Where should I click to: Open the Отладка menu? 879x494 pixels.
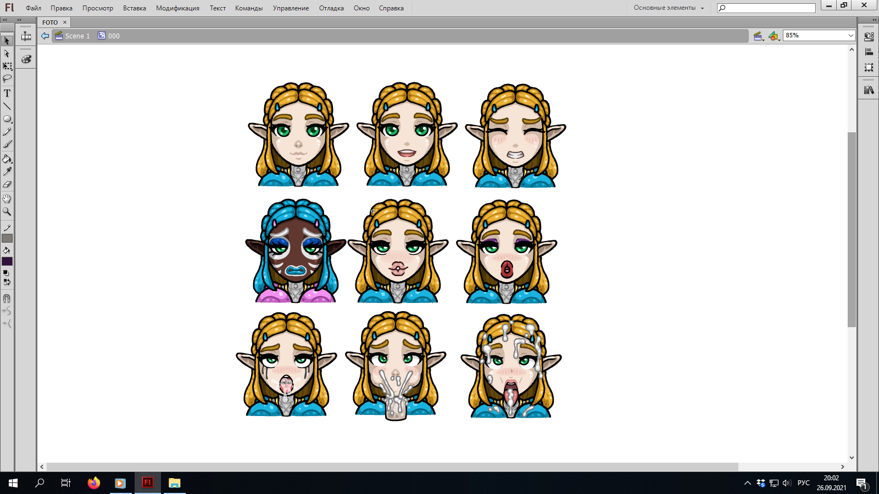tap(331, 8)
